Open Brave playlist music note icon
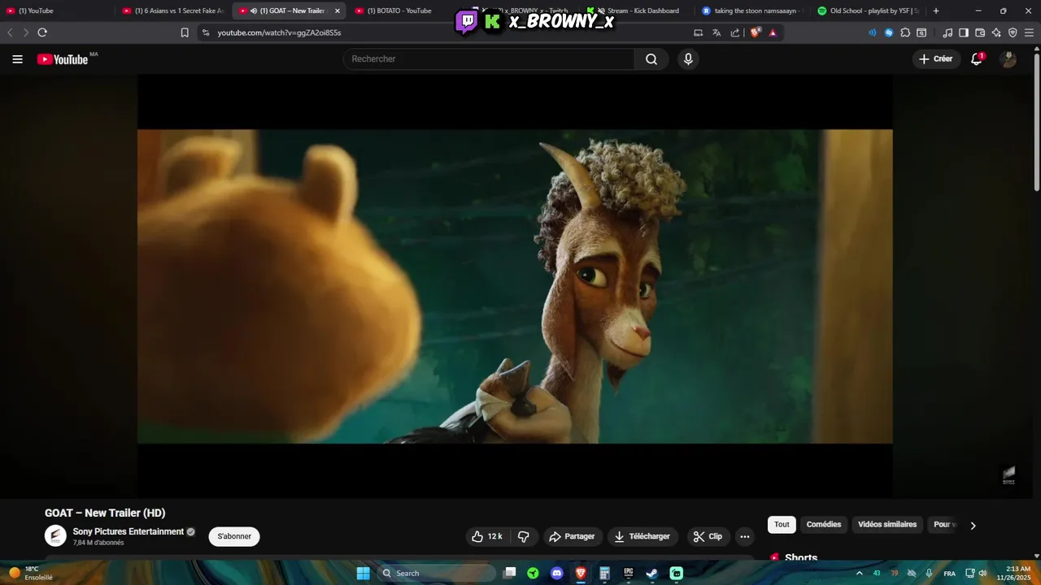 pos(947,32)
